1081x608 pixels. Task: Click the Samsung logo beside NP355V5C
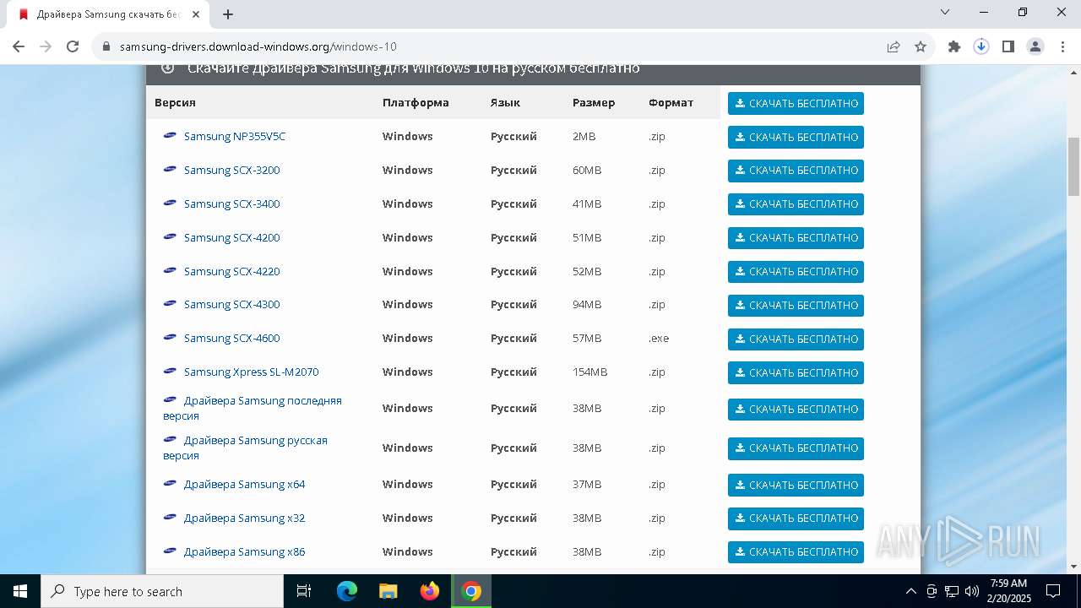[x=170, y=135]
